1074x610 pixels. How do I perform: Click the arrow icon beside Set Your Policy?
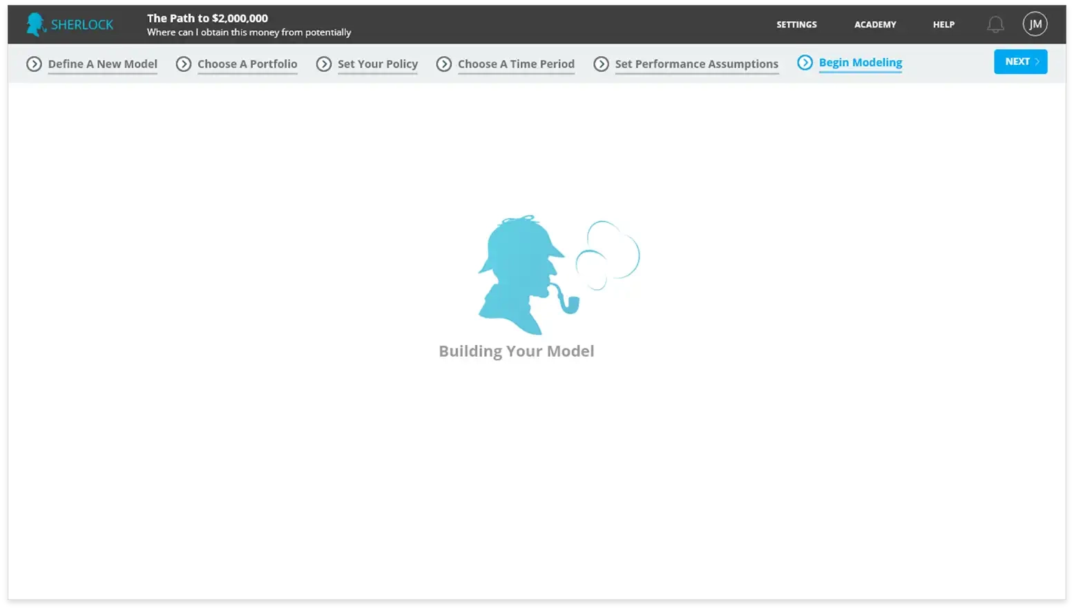(324, 64)
